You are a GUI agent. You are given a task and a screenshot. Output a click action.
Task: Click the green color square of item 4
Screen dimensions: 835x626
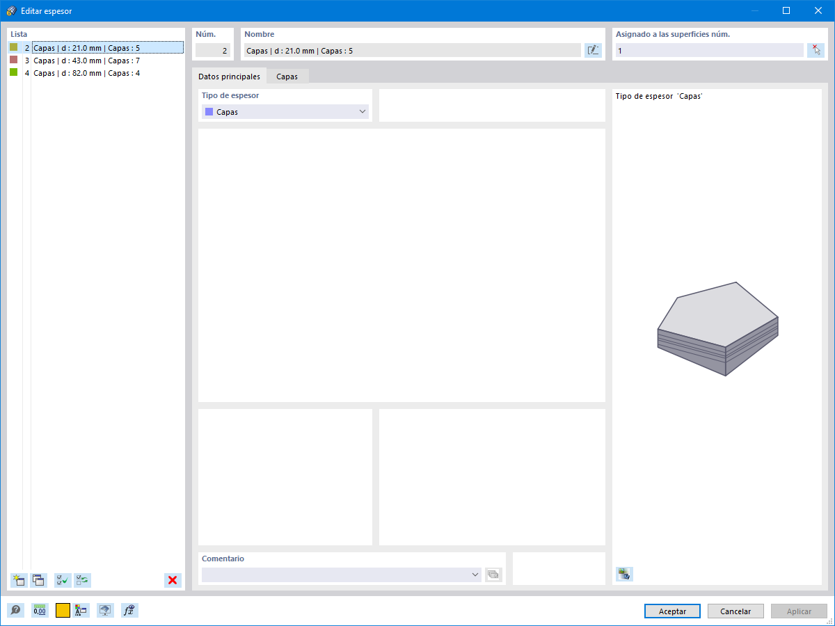(13, 72)
